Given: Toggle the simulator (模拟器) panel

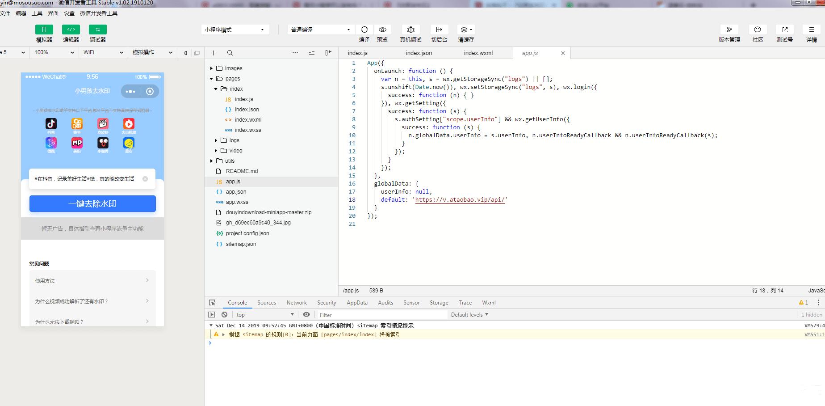Looking at the screenshot, I should 44,30.
